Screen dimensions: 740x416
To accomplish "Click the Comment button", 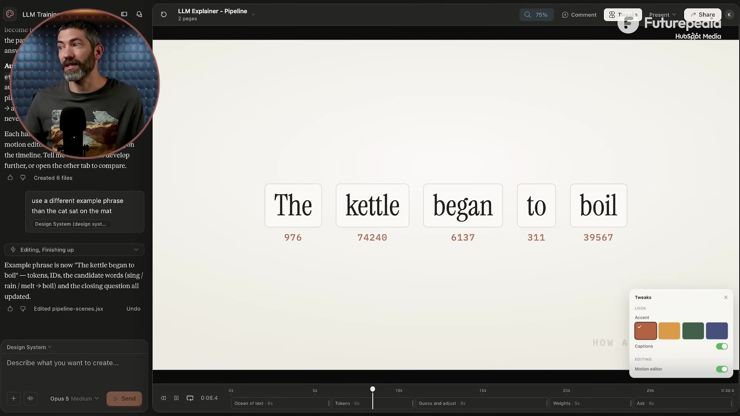I will tap(579, 15).
